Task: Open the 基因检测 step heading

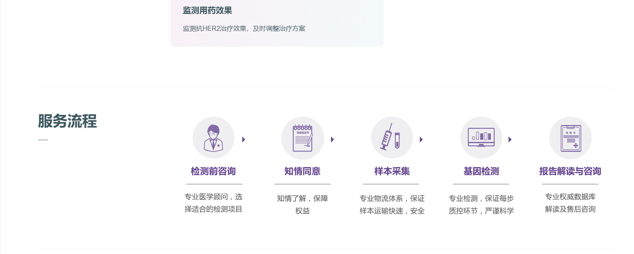Action: (x=481, y=171)
